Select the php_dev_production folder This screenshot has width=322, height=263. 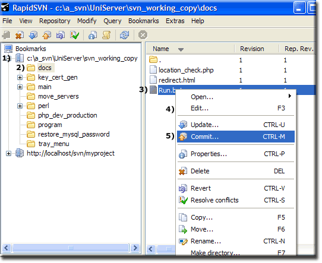(68, 116)
